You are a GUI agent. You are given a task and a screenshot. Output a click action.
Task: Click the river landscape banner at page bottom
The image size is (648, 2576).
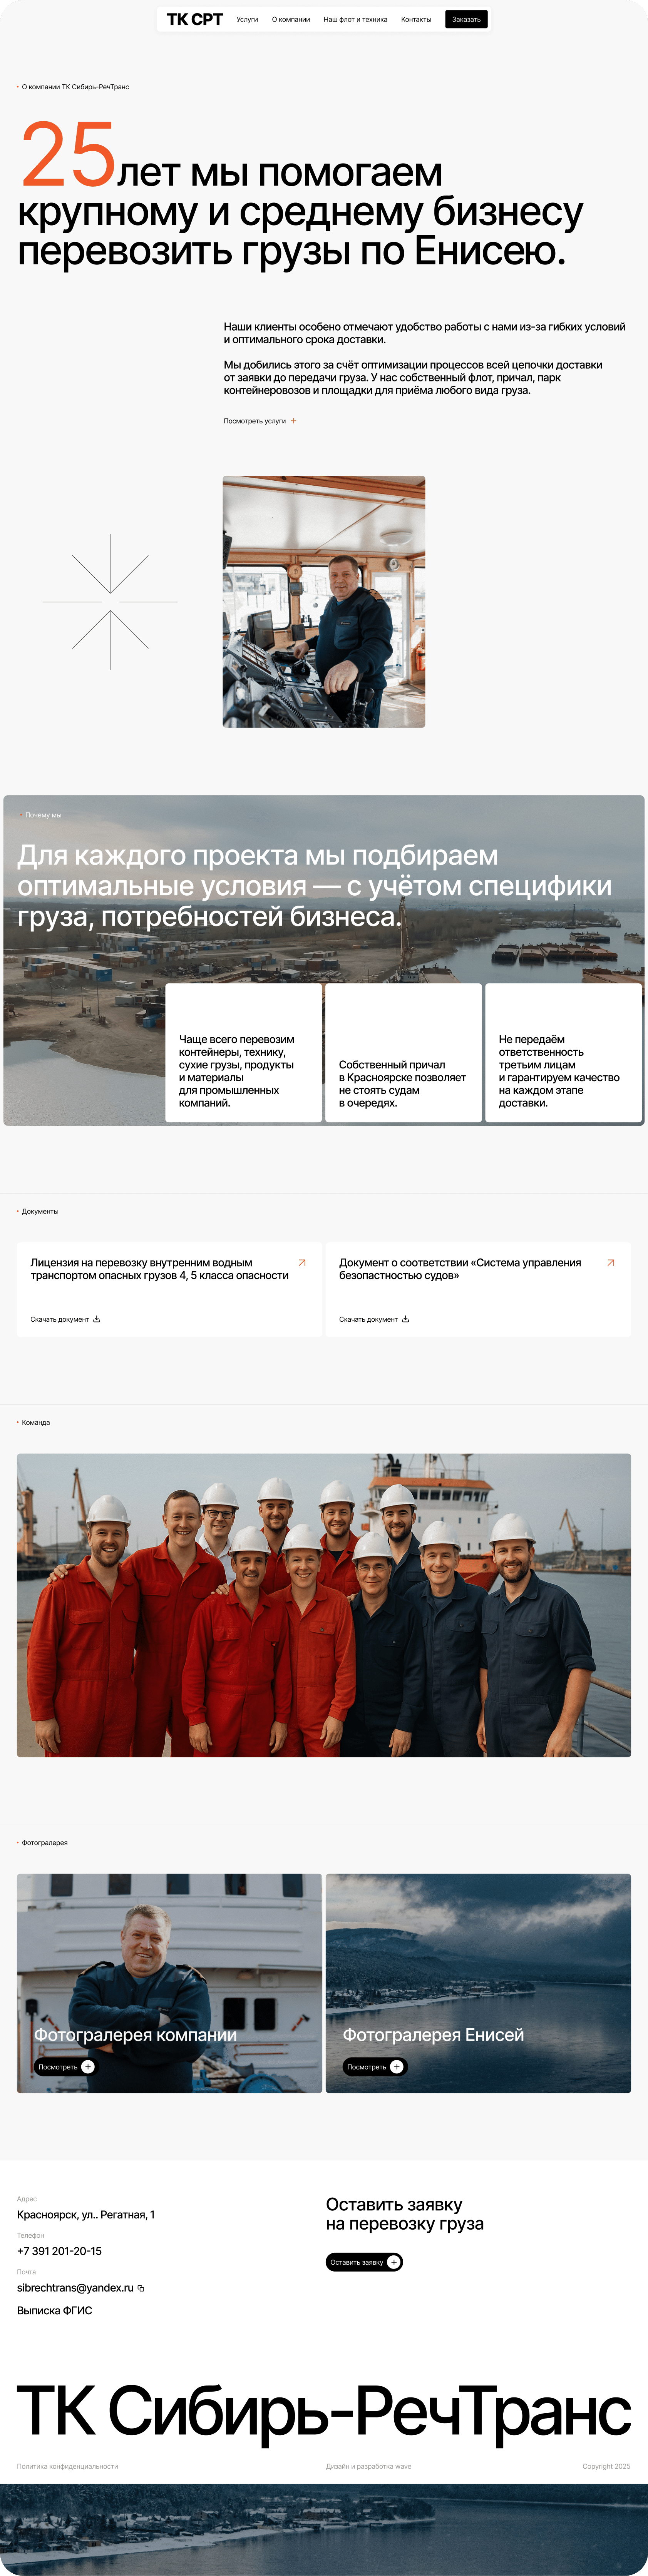tap(324, 2530)
